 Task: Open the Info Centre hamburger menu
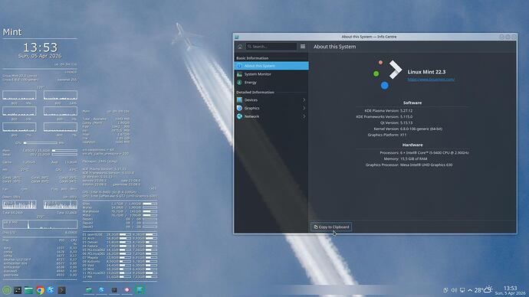click(x=303, y=47)
